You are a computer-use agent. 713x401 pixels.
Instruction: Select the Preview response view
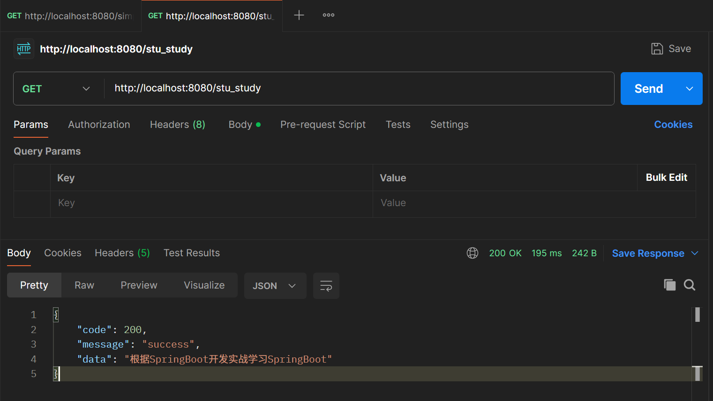click(139, 285)
